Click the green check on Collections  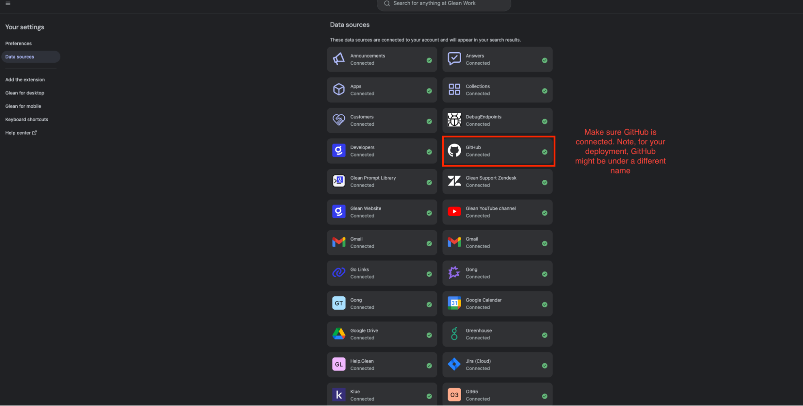click(x=545, y=91)
